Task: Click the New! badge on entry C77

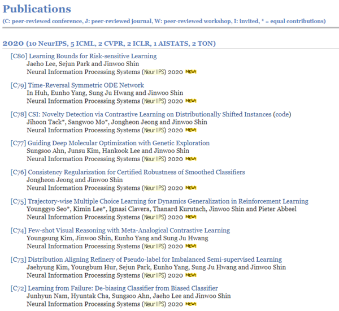Action: pyautogui.click(x=191, y=159)
